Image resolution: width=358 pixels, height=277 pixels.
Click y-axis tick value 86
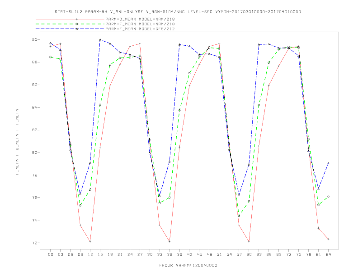tap(34, 85)
